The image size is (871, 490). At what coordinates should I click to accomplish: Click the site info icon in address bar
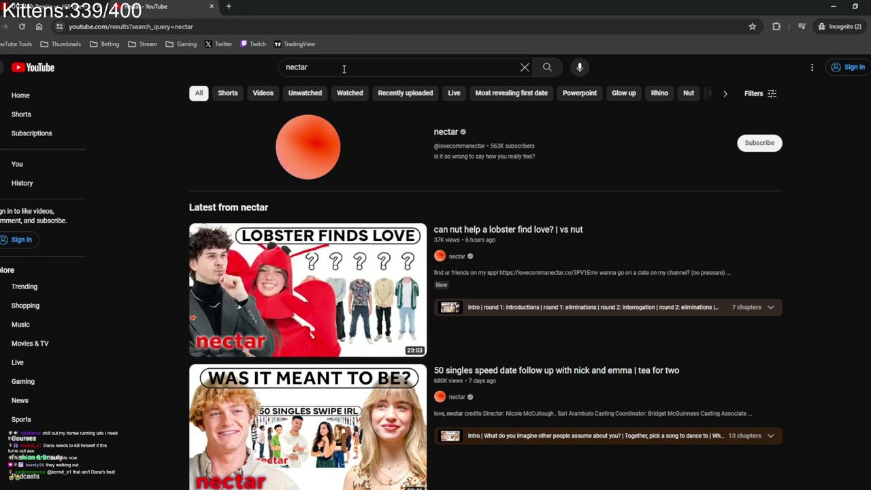pyautogui.click(x=59, y=27)
